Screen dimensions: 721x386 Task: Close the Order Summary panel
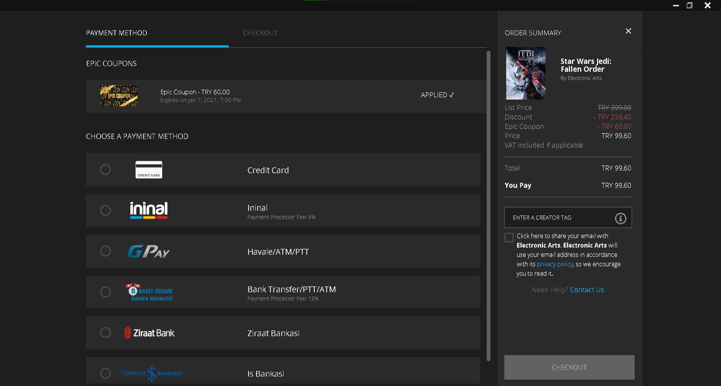coord(628,31)
